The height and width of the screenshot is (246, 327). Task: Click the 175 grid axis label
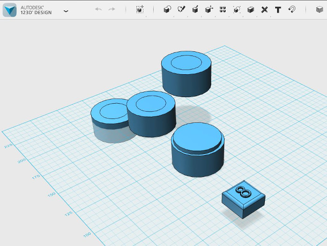coord(36,177)
